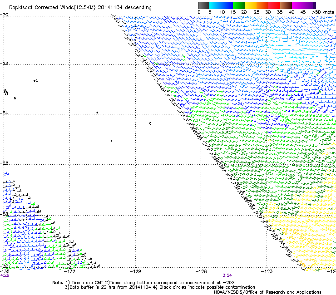Click the magenta 40-45 knots legend swatch
Image resolution: width=336 pixels, height=295 pixels.
[x=298, y=5]
